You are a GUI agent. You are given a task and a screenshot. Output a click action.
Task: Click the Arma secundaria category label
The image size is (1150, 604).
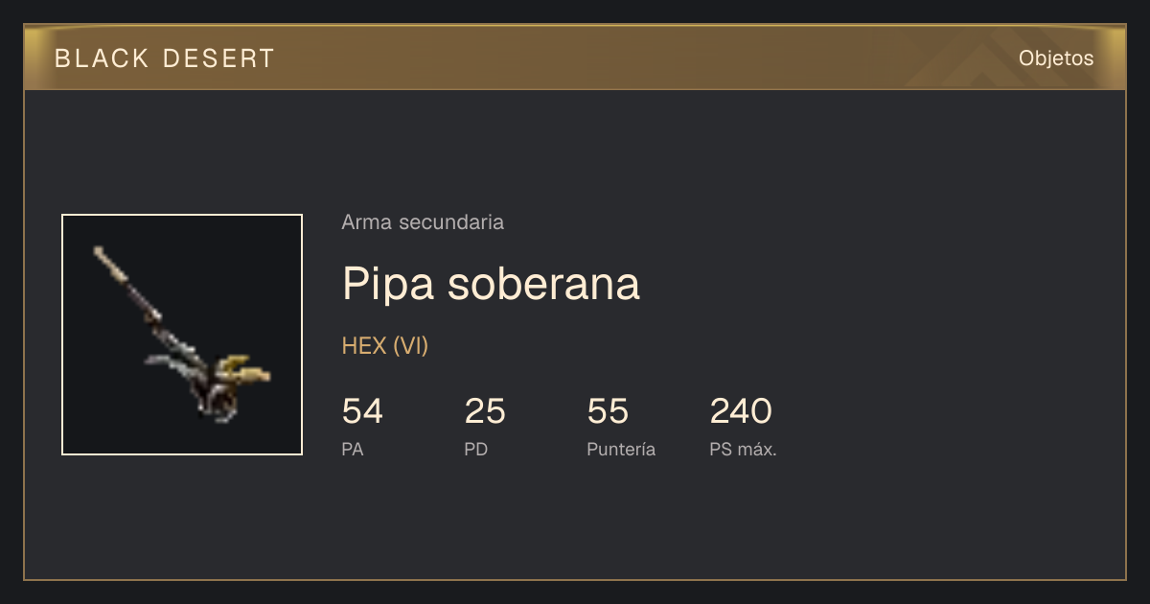coord(423,222)
